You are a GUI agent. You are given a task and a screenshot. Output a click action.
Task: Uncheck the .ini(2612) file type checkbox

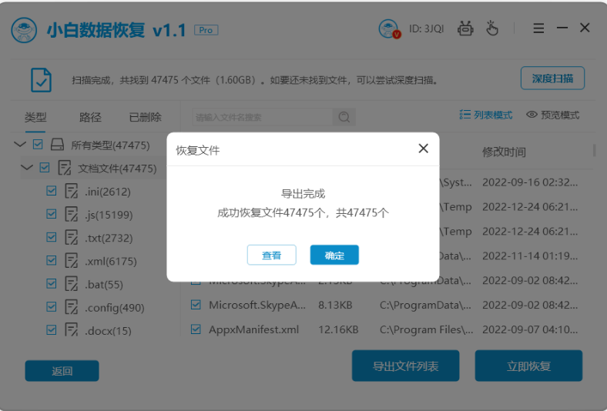tap(52, 191)
